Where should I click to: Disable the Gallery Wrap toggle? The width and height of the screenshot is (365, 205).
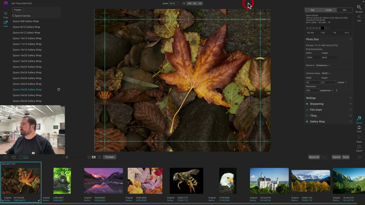coord(307,122)
